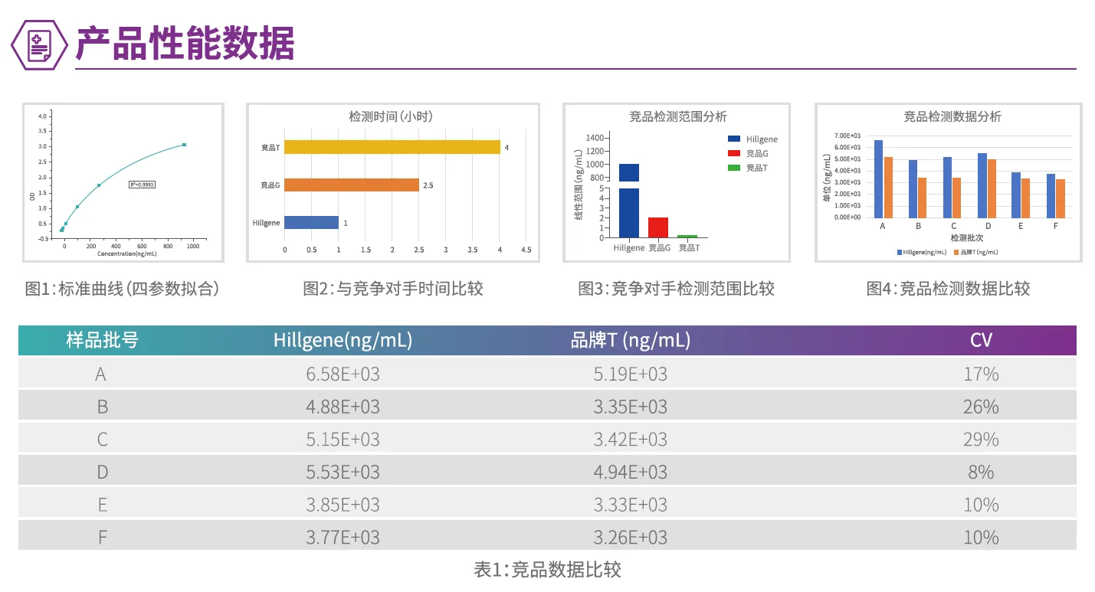
Task: Click the tall blue Hillgene bar in range chart
Action: point(629,201)
